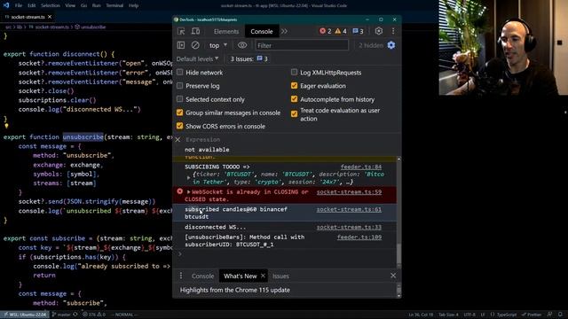
Task: Close the socket-stream.ts editor tab
Action: click(x=50, y=17)
